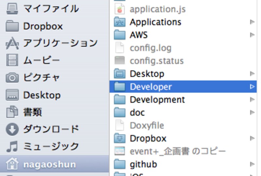Open Dropbox label in sidebar
Screen dimensions: 261x176
pyautogui.click(x=43, y=26)
